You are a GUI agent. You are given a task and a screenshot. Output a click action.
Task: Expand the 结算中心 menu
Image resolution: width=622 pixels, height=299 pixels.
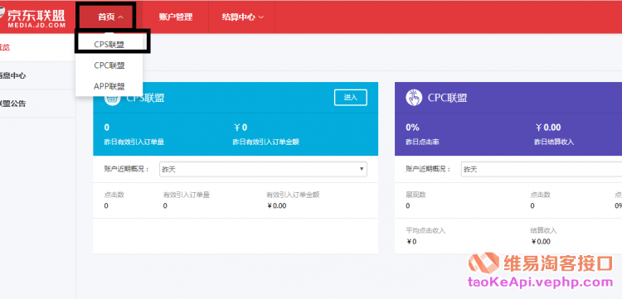243,17
